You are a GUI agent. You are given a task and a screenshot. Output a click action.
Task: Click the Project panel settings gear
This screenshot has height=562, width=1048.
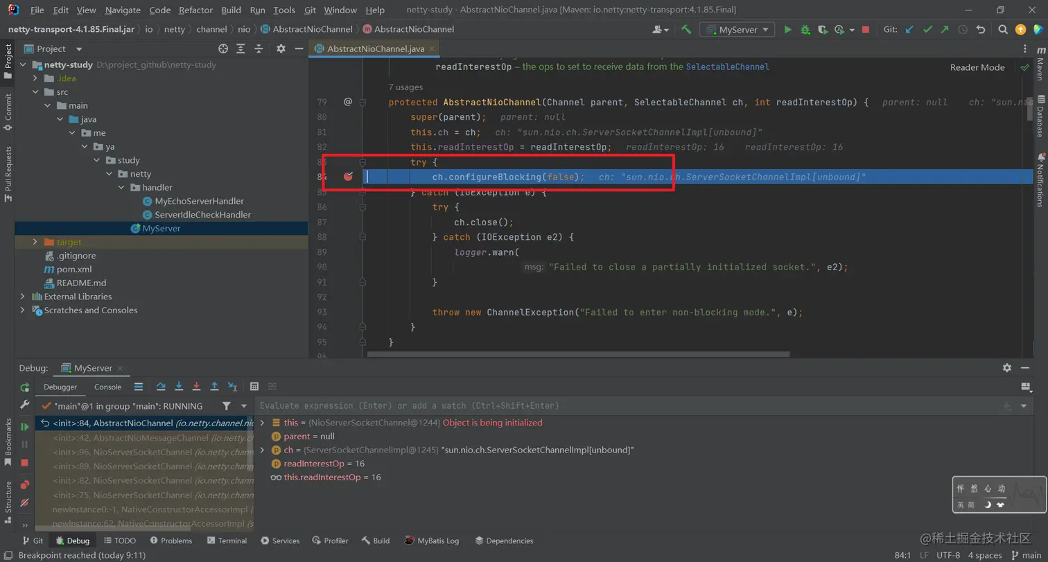click(x=281, y=49)
